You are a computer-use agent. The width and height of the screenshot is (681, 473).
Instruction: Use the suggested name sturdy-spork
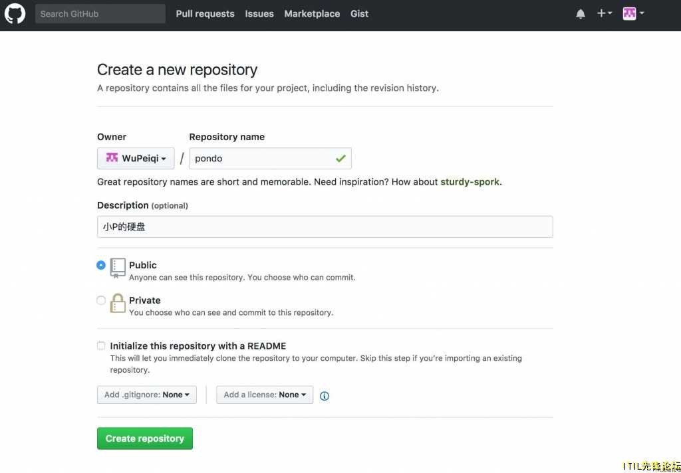click(x=472, y=182)
